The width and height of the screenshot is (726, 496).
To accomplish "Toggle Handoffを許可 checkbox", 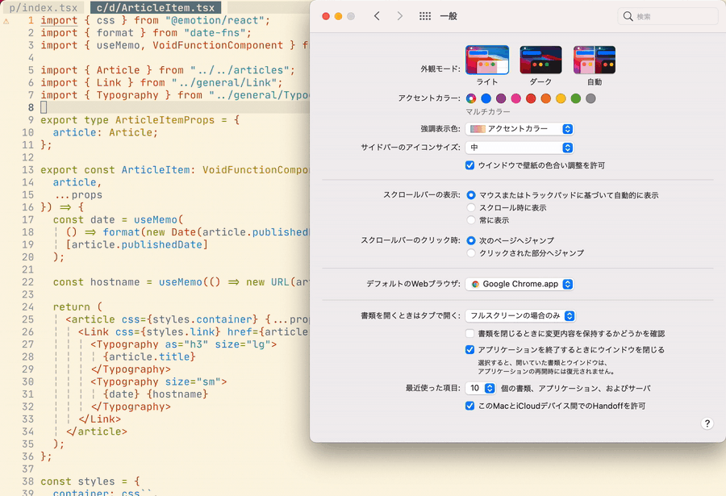I will [470, 406].
